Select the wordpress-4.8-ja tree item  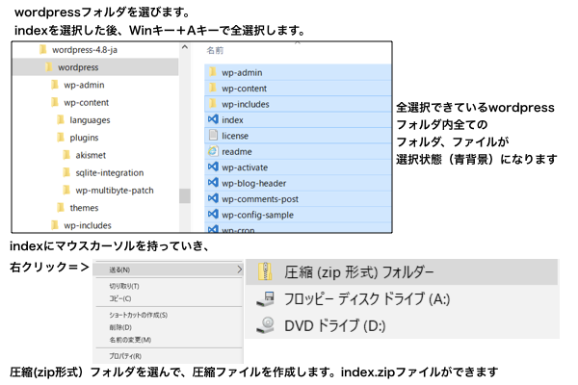click(x=85, y=50)
